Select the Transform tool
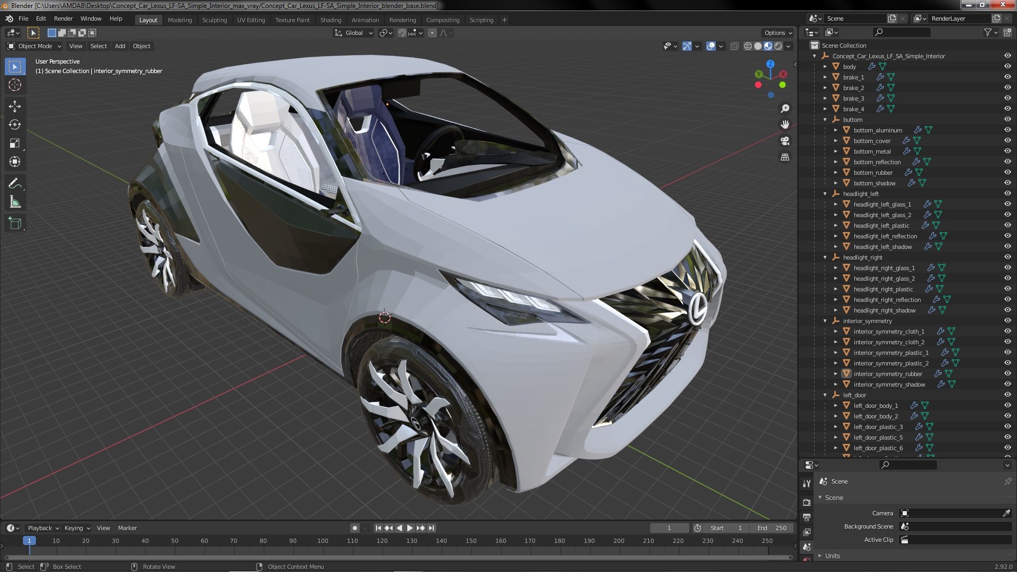This screenshot has width=1017, height=572. tap(15, 162)
